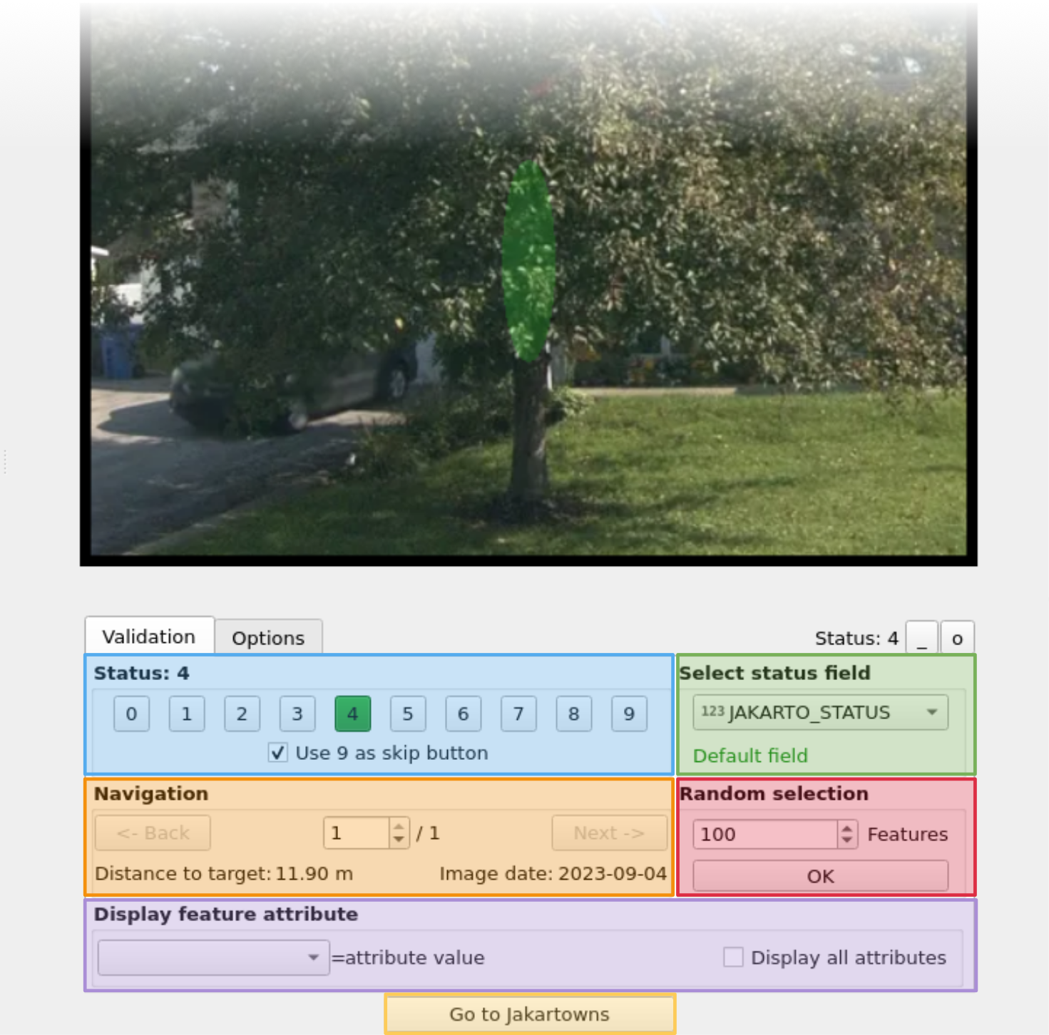Click the underscore minimize panel button
This screenshot has width=1049, height=1035.
coord(921,637)
